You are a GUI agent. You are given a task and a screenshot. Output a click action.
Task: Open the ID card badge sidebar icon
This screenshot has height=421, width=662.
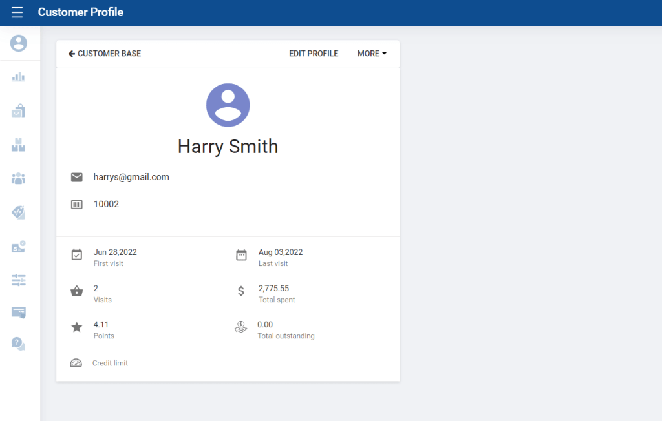(19, 247)
